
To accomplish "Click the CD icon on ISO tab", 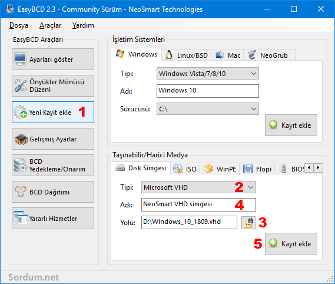I will pyautogui.click(x=178, y=169).
